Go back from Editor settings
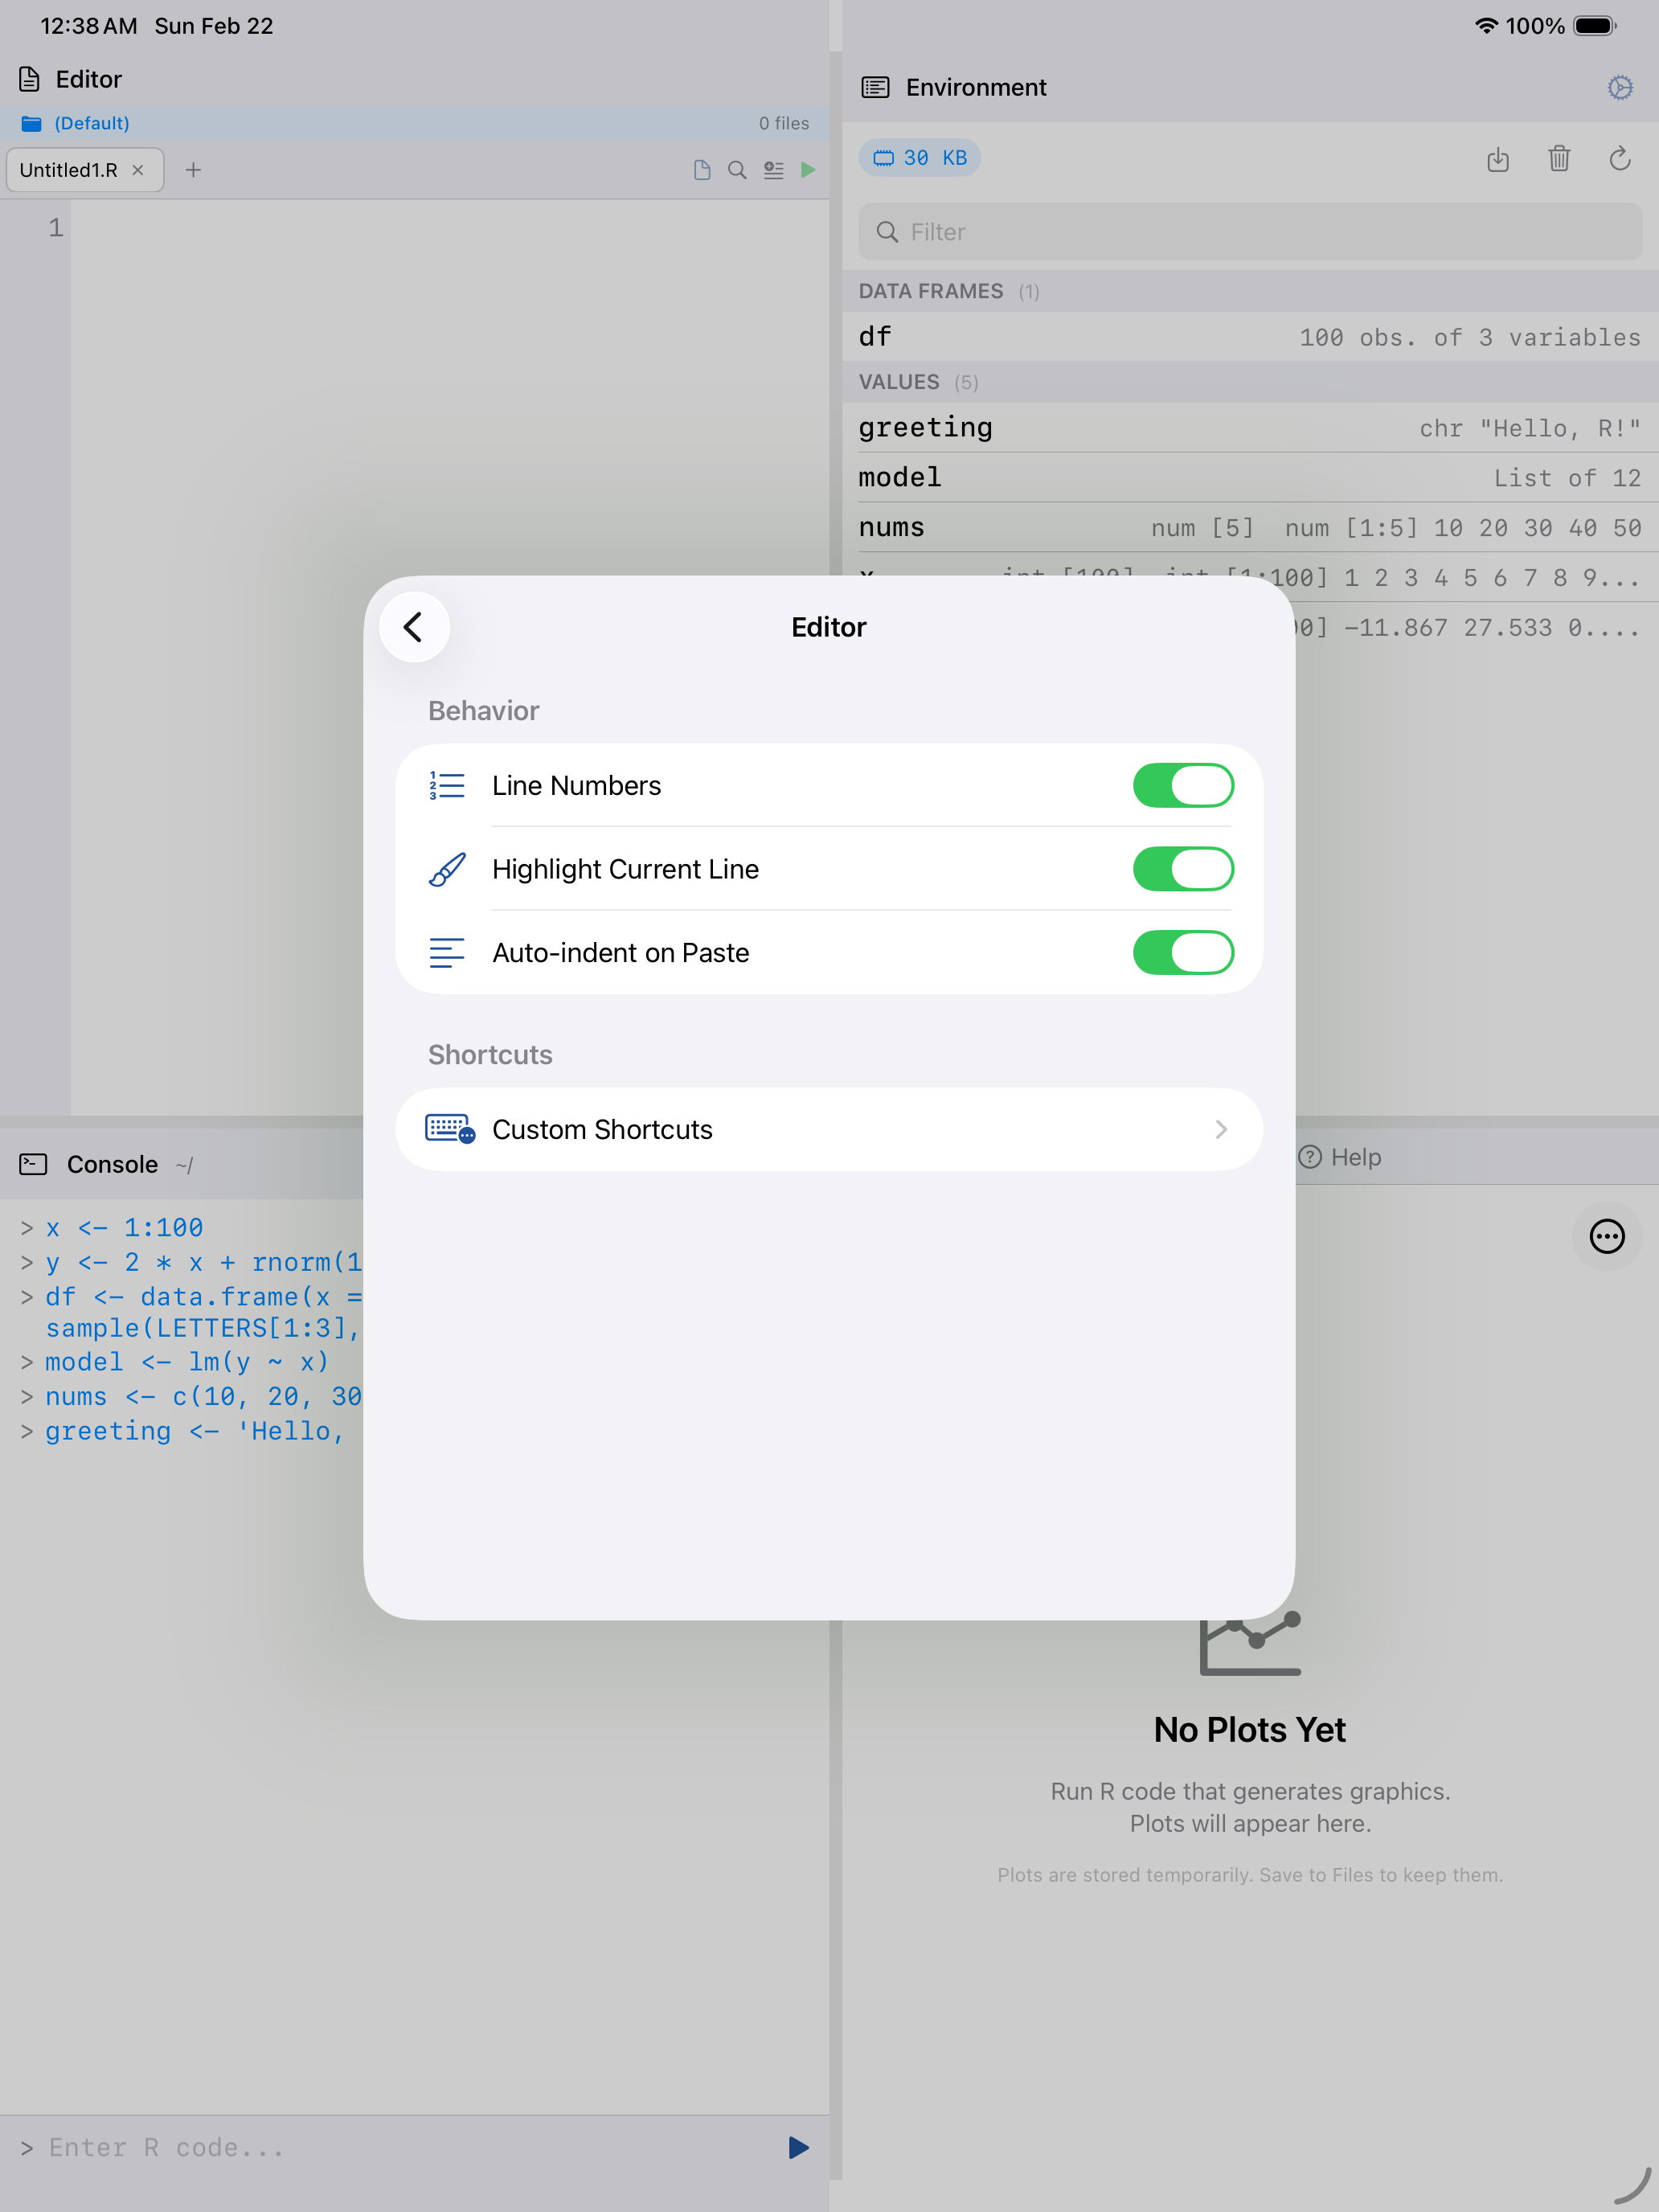The width and height of the screenshot is (1659, 2212). point(414,627)
